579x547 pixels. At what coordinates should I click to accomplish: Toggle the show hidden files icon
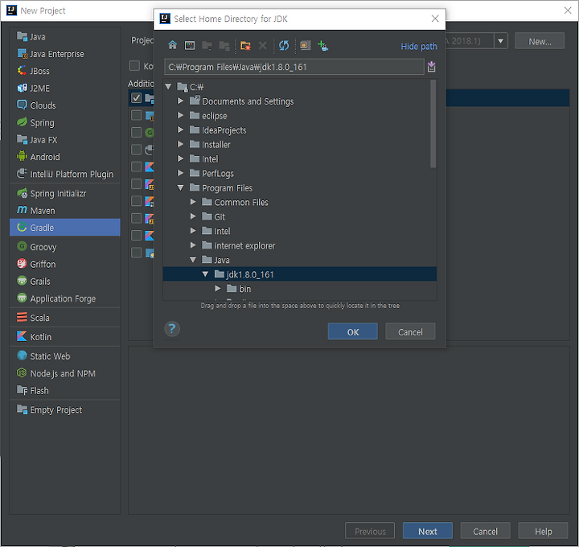pos(305,45)
